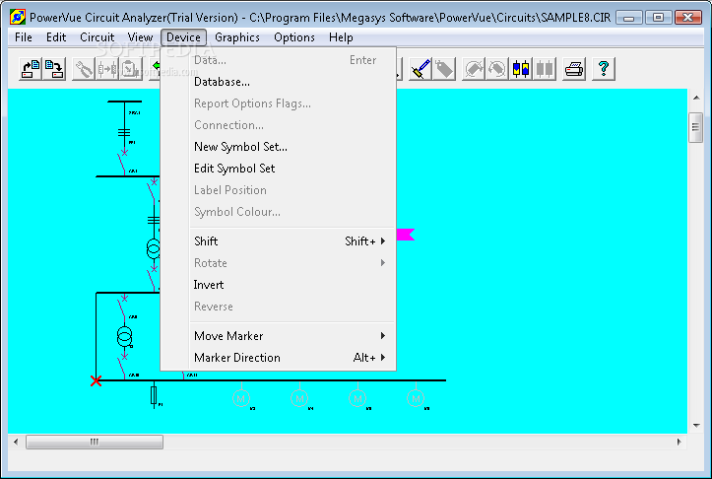Click the vertical scrollbar down arrow
The height and width of the screenshot is (479, 712).
tap(696, 426)
